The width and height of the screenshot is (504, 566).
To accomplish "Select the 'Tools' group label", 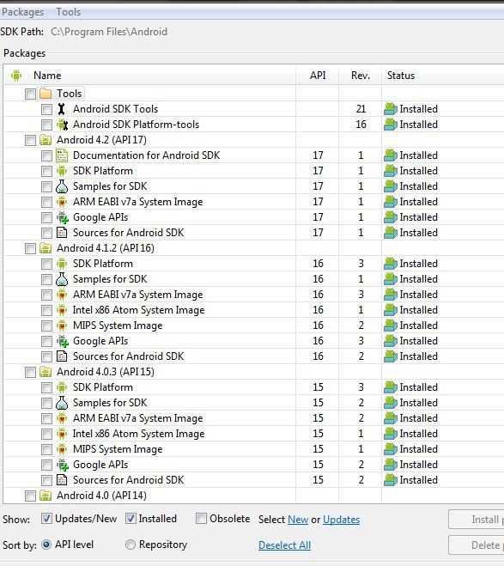I will (69, 94).
